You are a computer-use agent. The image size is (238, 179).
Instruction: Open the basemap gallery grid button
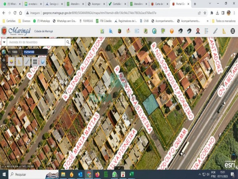coord(35,61)
